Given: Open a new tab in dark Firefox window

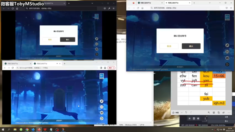Looking at the screenshot, I should click(69, 3).
